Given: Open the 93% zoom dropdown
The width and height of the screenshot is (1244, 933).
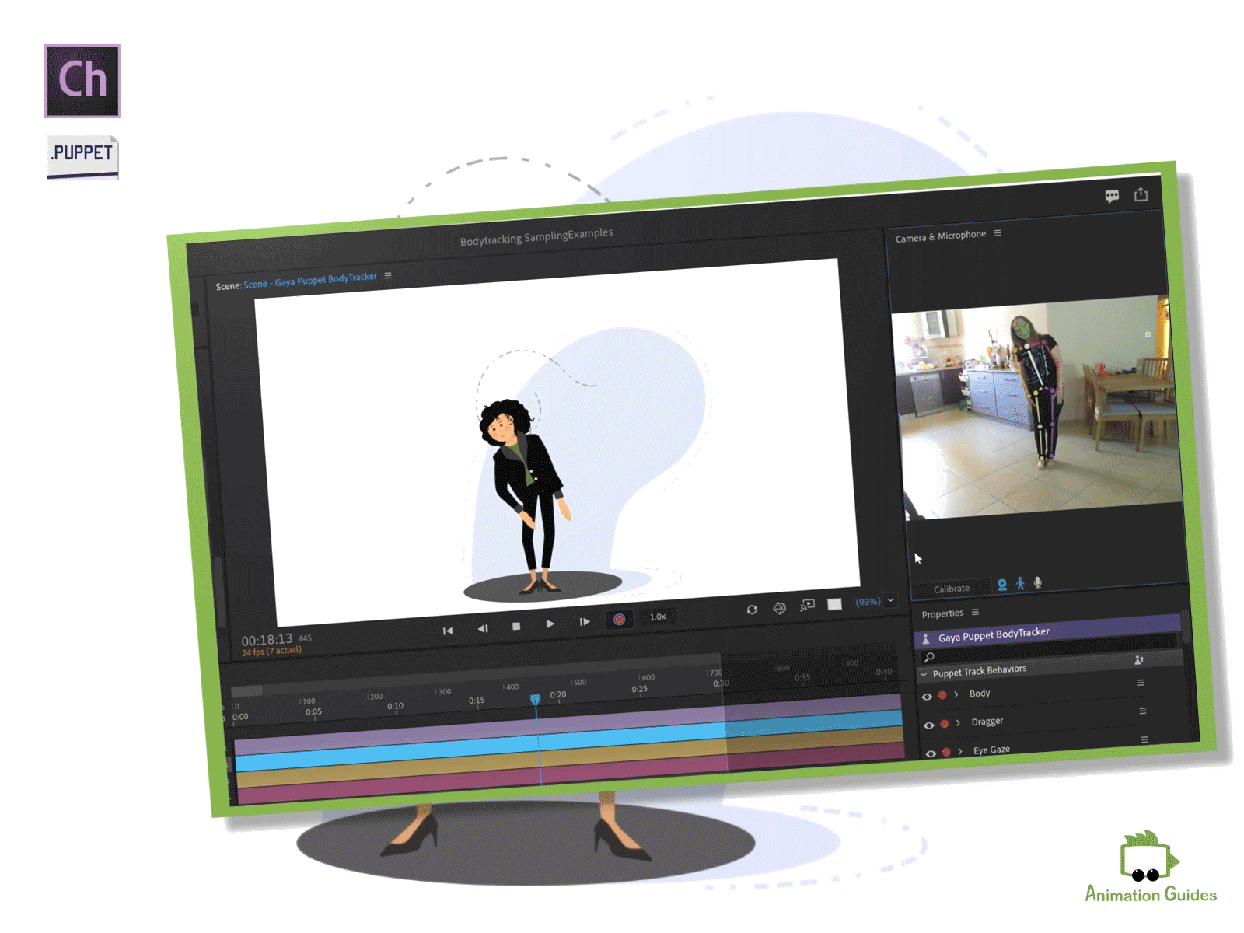Looking at the screenshot, I should point(891,600).
